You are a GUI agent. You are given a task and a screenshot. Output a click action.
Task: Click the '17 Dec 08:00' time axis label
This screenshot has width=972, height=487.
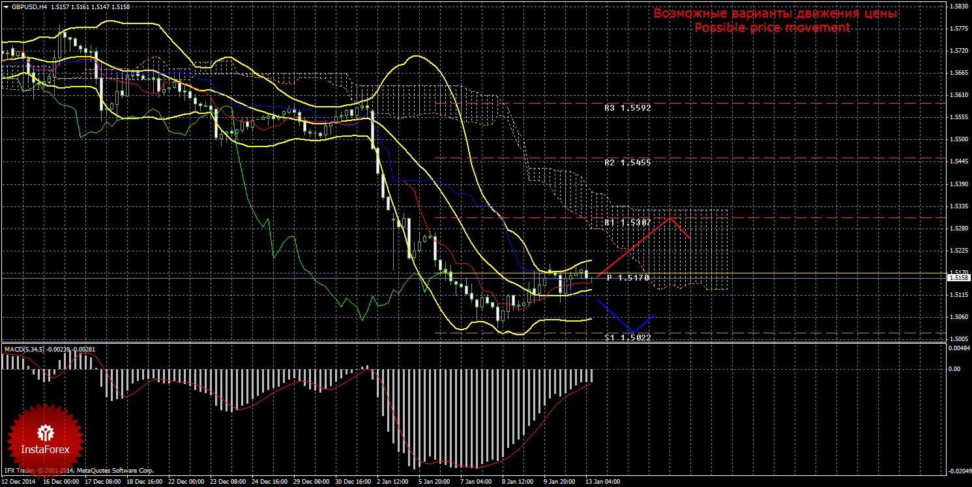tap(102, 482)
